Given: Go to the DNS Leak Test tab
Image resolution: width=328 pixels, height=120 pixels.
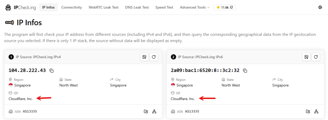Looking at the screenshot, I should tap(137, 7).
